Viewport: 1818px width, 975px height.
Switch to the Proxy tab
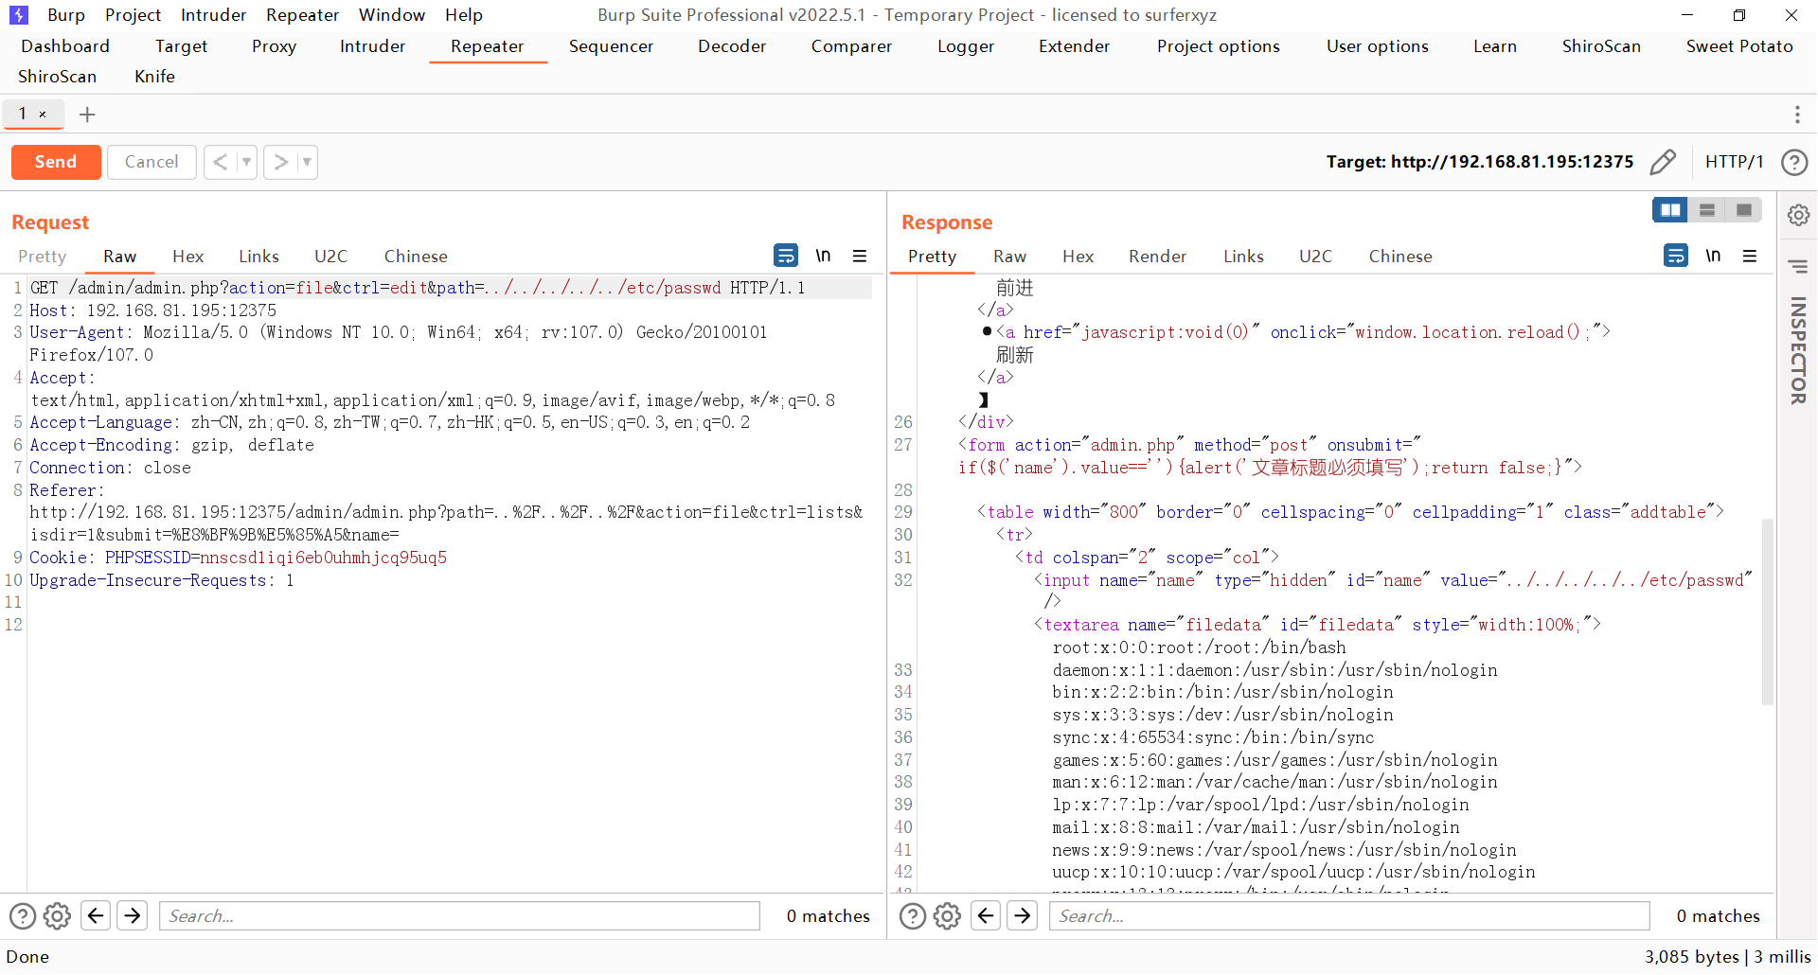(x=274, y=46)
